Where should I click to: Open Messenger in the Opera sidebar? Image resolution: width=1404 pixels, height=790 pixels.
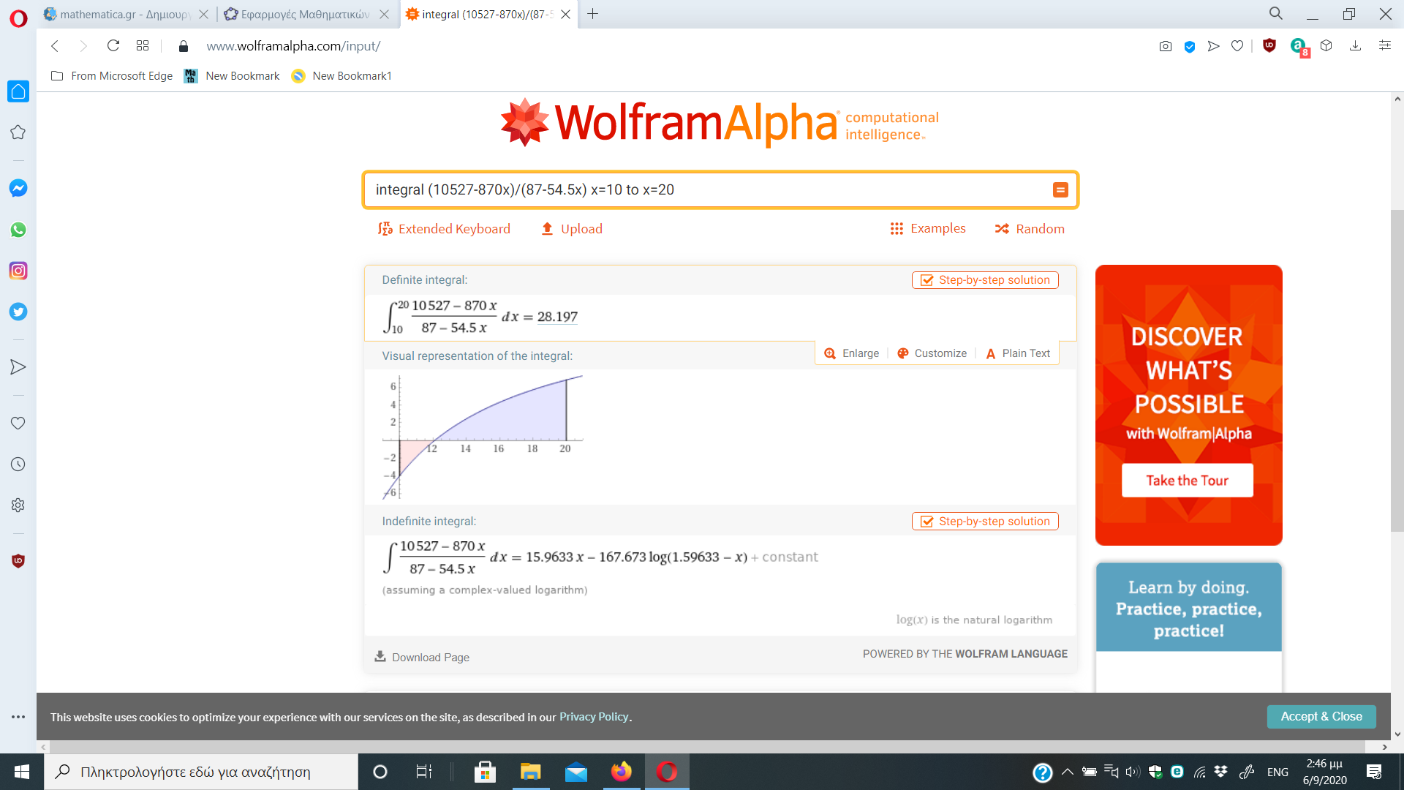click(18, 188)
